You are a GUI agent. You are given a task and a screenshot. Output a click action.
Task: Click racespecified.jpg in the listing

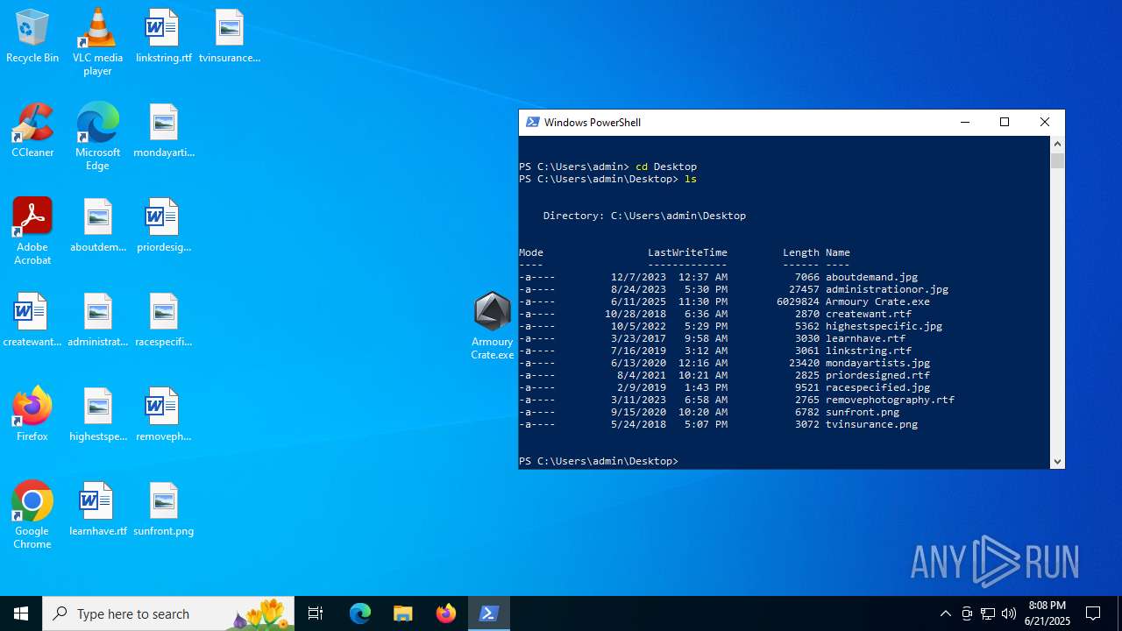(877, 387)
